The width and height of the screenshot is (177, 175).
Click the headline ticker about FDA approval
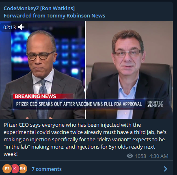coord(79,104)
